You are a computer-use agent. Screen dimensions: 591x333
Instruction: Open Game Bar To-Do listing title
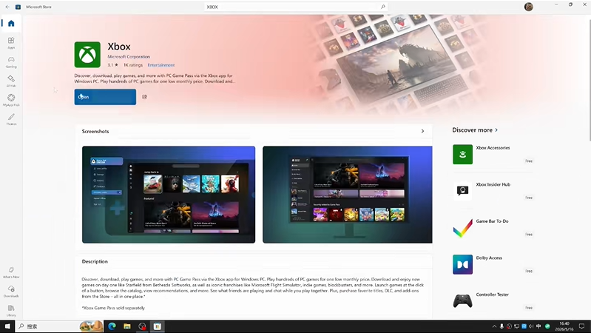click(492, 221)
